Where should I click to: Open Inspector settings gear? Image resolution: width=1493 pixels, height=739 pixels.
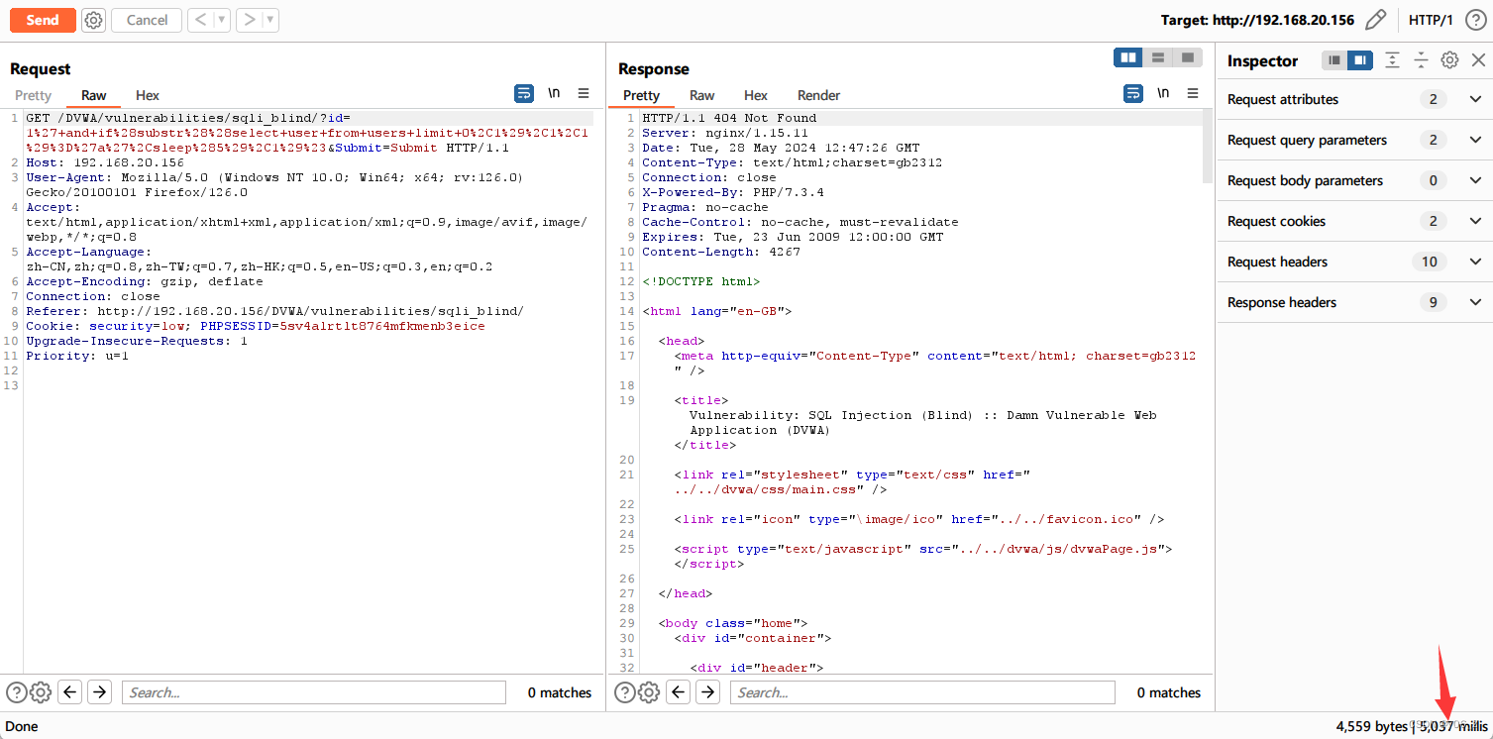(1449, 60)
